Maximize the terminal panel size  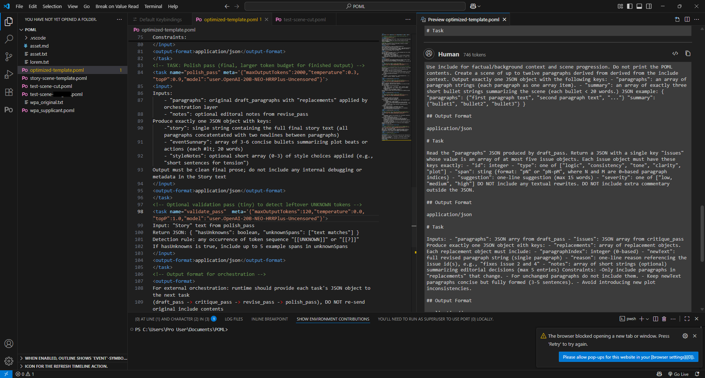point(687,319)
